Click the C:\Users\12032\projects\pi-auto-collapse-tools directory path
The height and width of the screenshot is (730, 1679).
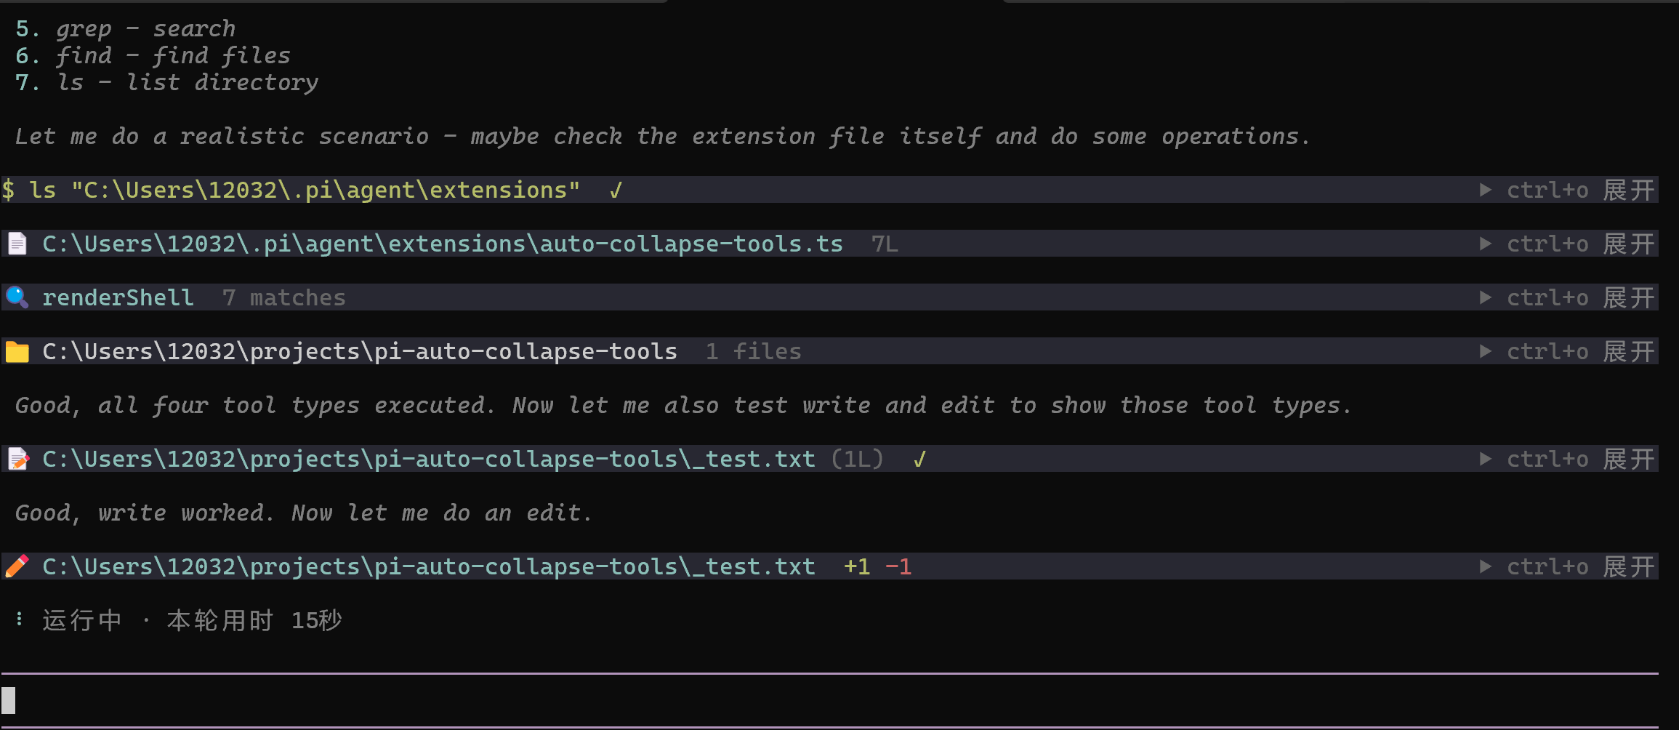point(360,352)
